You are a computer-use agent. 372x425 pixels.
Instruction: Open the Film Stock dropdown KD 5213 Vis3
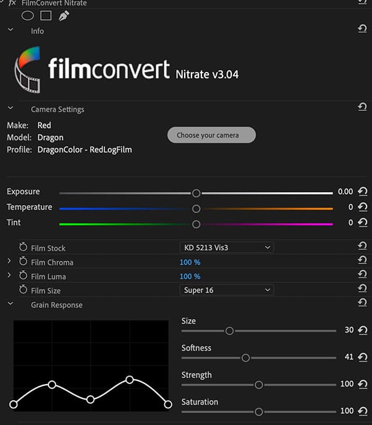pyautogui.click(x=226, y=247)
